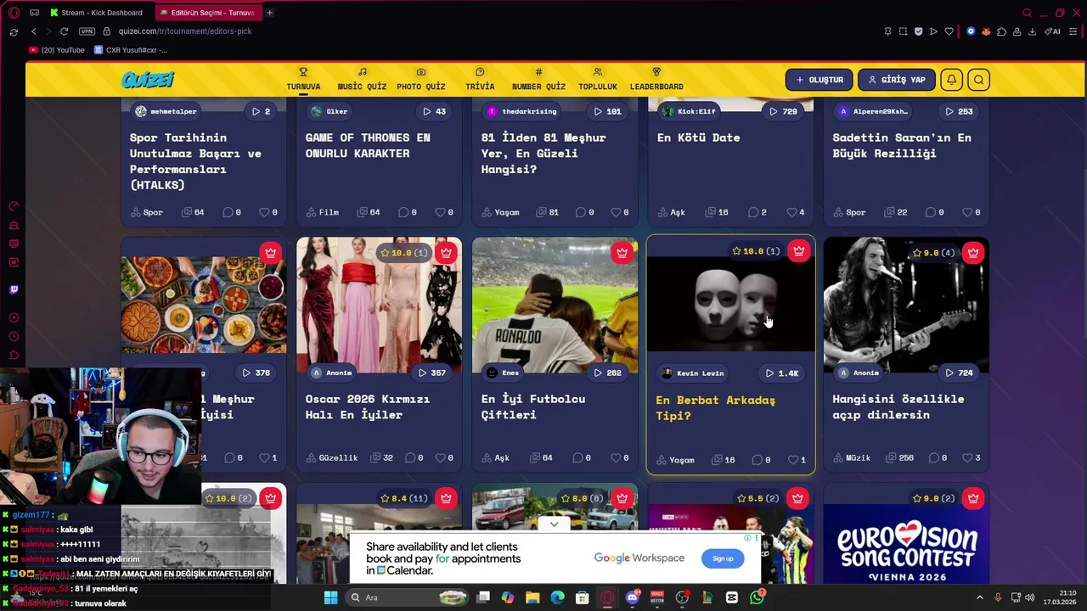The image size is (1087, 611).
Task: Toggle the VPN badge in address bar
Action: click(x=87, y=31)
